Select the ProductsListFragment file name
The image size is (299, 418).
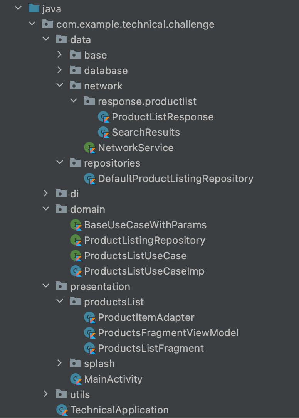151,349
